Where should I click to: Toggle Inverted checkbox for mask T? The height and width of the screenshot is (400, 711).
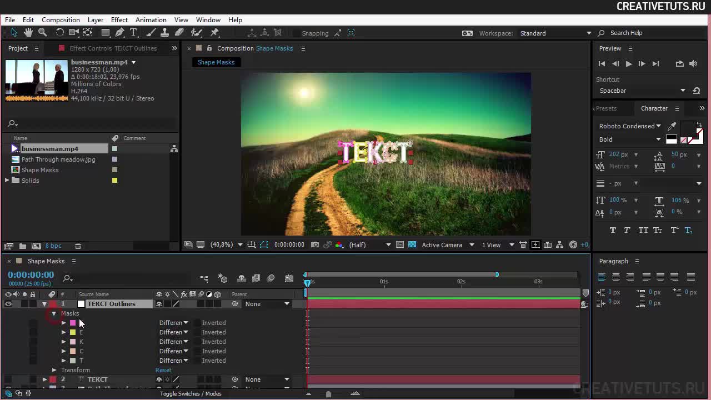[197, 361]
